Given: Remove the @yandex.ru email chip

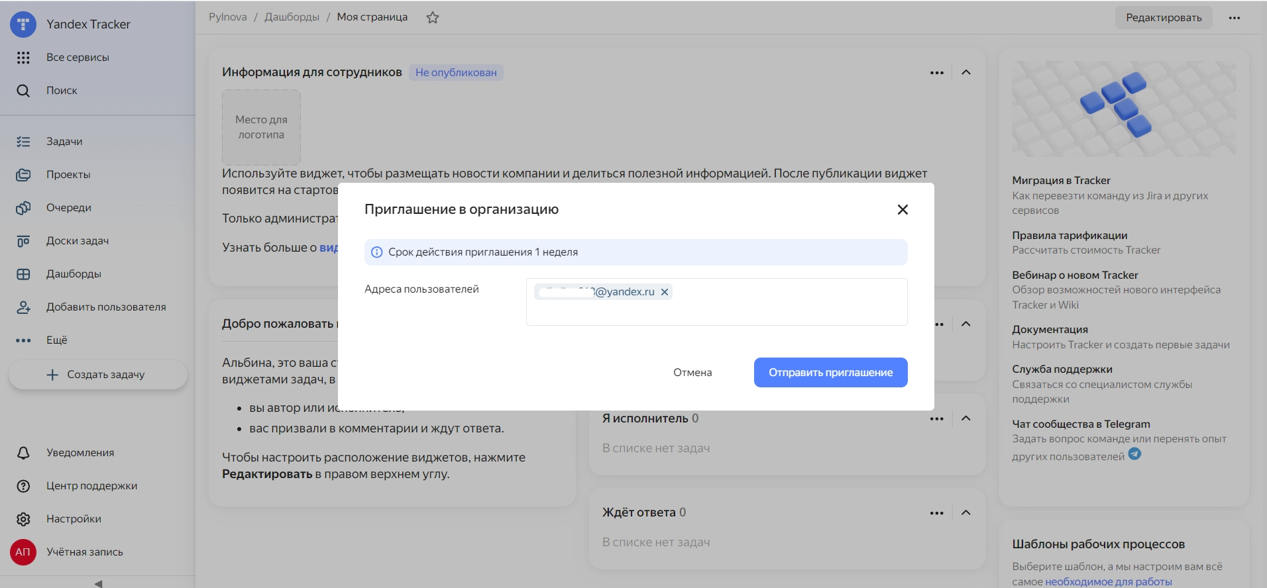Looking at the screenshot, I should point(665,292).
